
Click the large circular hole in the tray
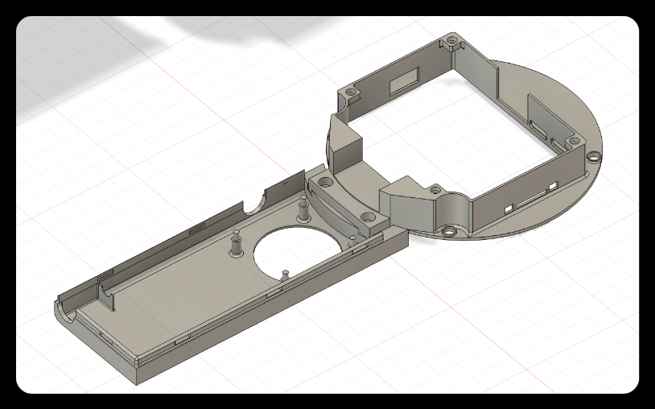pos(293,254)
